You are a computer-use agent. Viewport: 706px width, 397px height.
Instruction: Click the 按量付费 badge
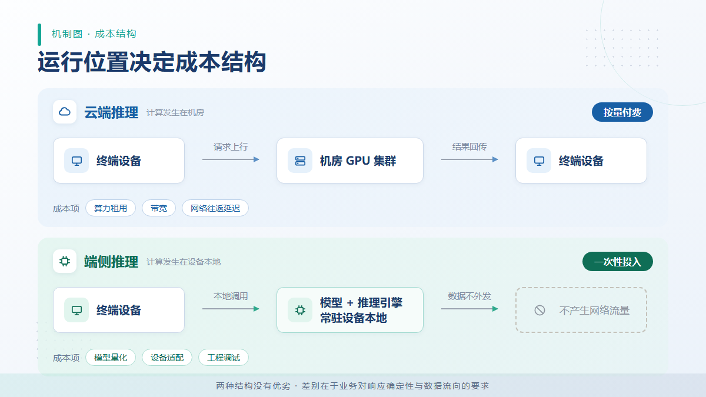click(622, 112)
